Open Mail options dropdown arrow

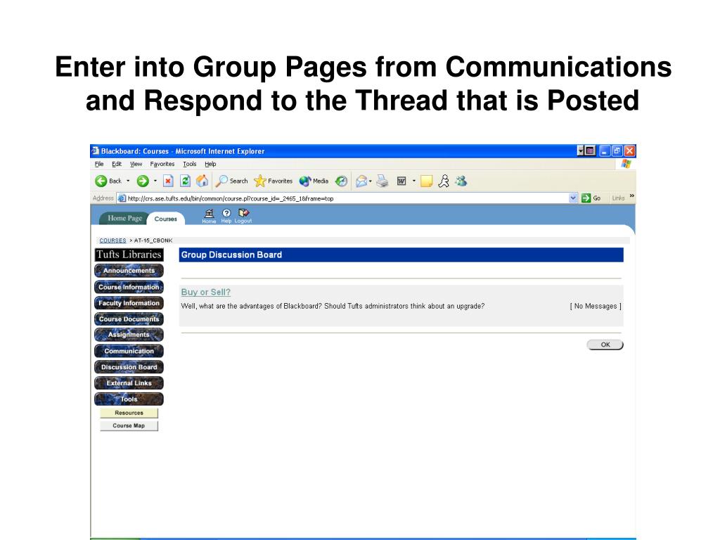pos(370,181)
